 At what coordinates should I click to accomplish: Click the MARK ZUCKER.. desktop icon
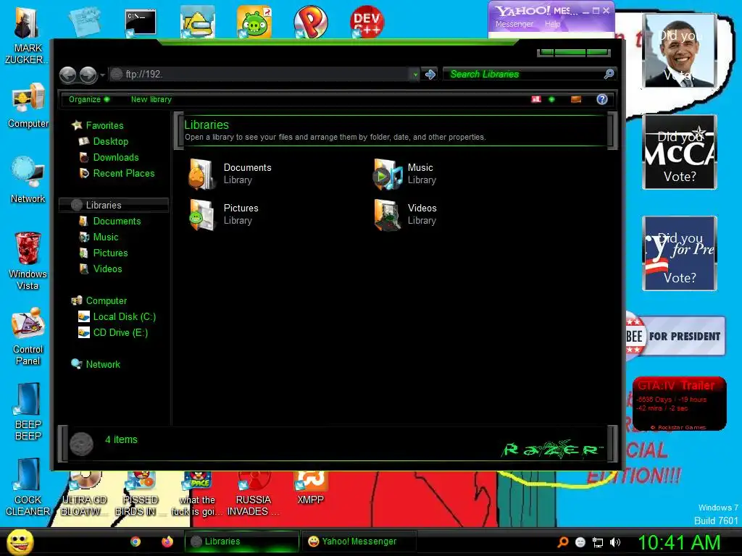pos(27,36)
